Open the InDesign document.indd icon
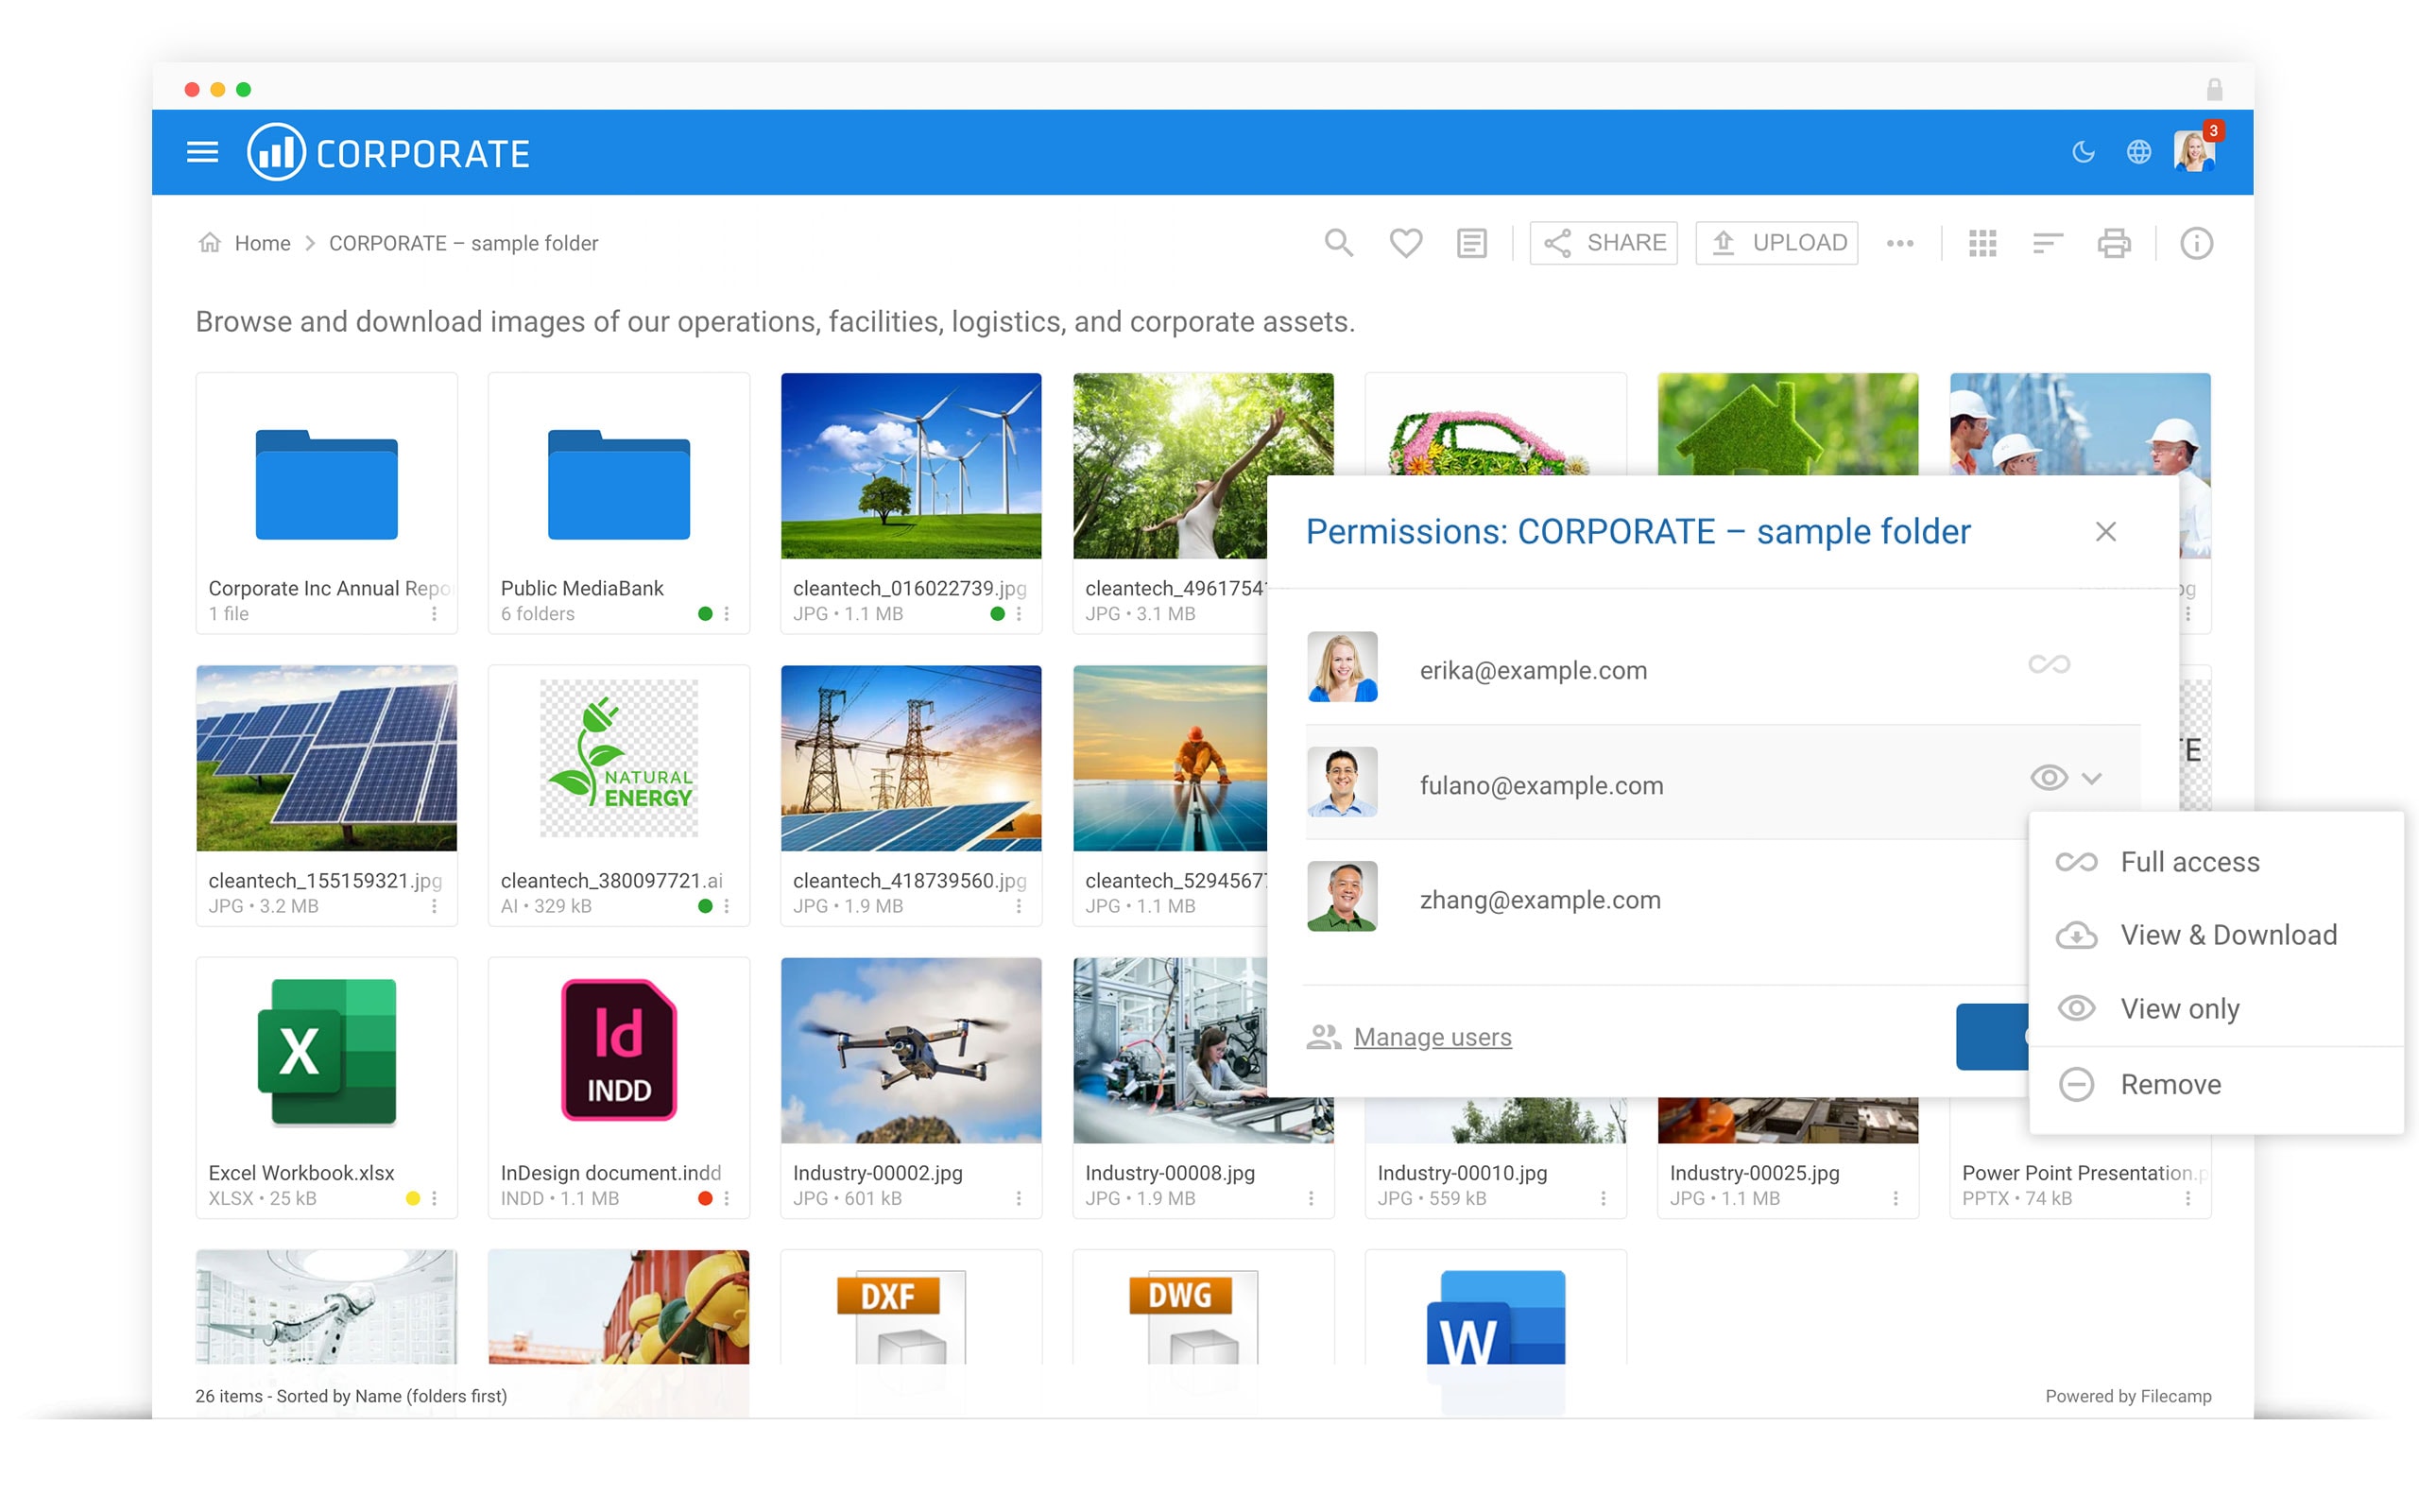The height and width of the screenshot is (1512, 2419). (x=619, y=1050)
